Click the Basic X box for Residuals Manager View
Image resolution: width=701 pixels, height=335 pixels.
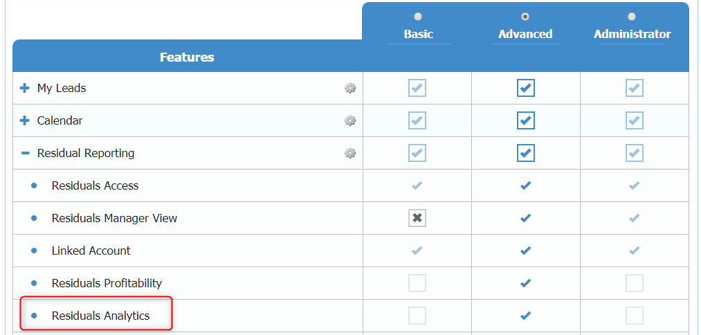tap(417, 218)
